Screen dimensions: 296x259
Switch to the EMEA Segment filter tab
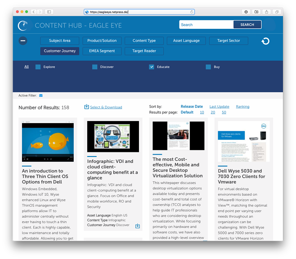102,51
